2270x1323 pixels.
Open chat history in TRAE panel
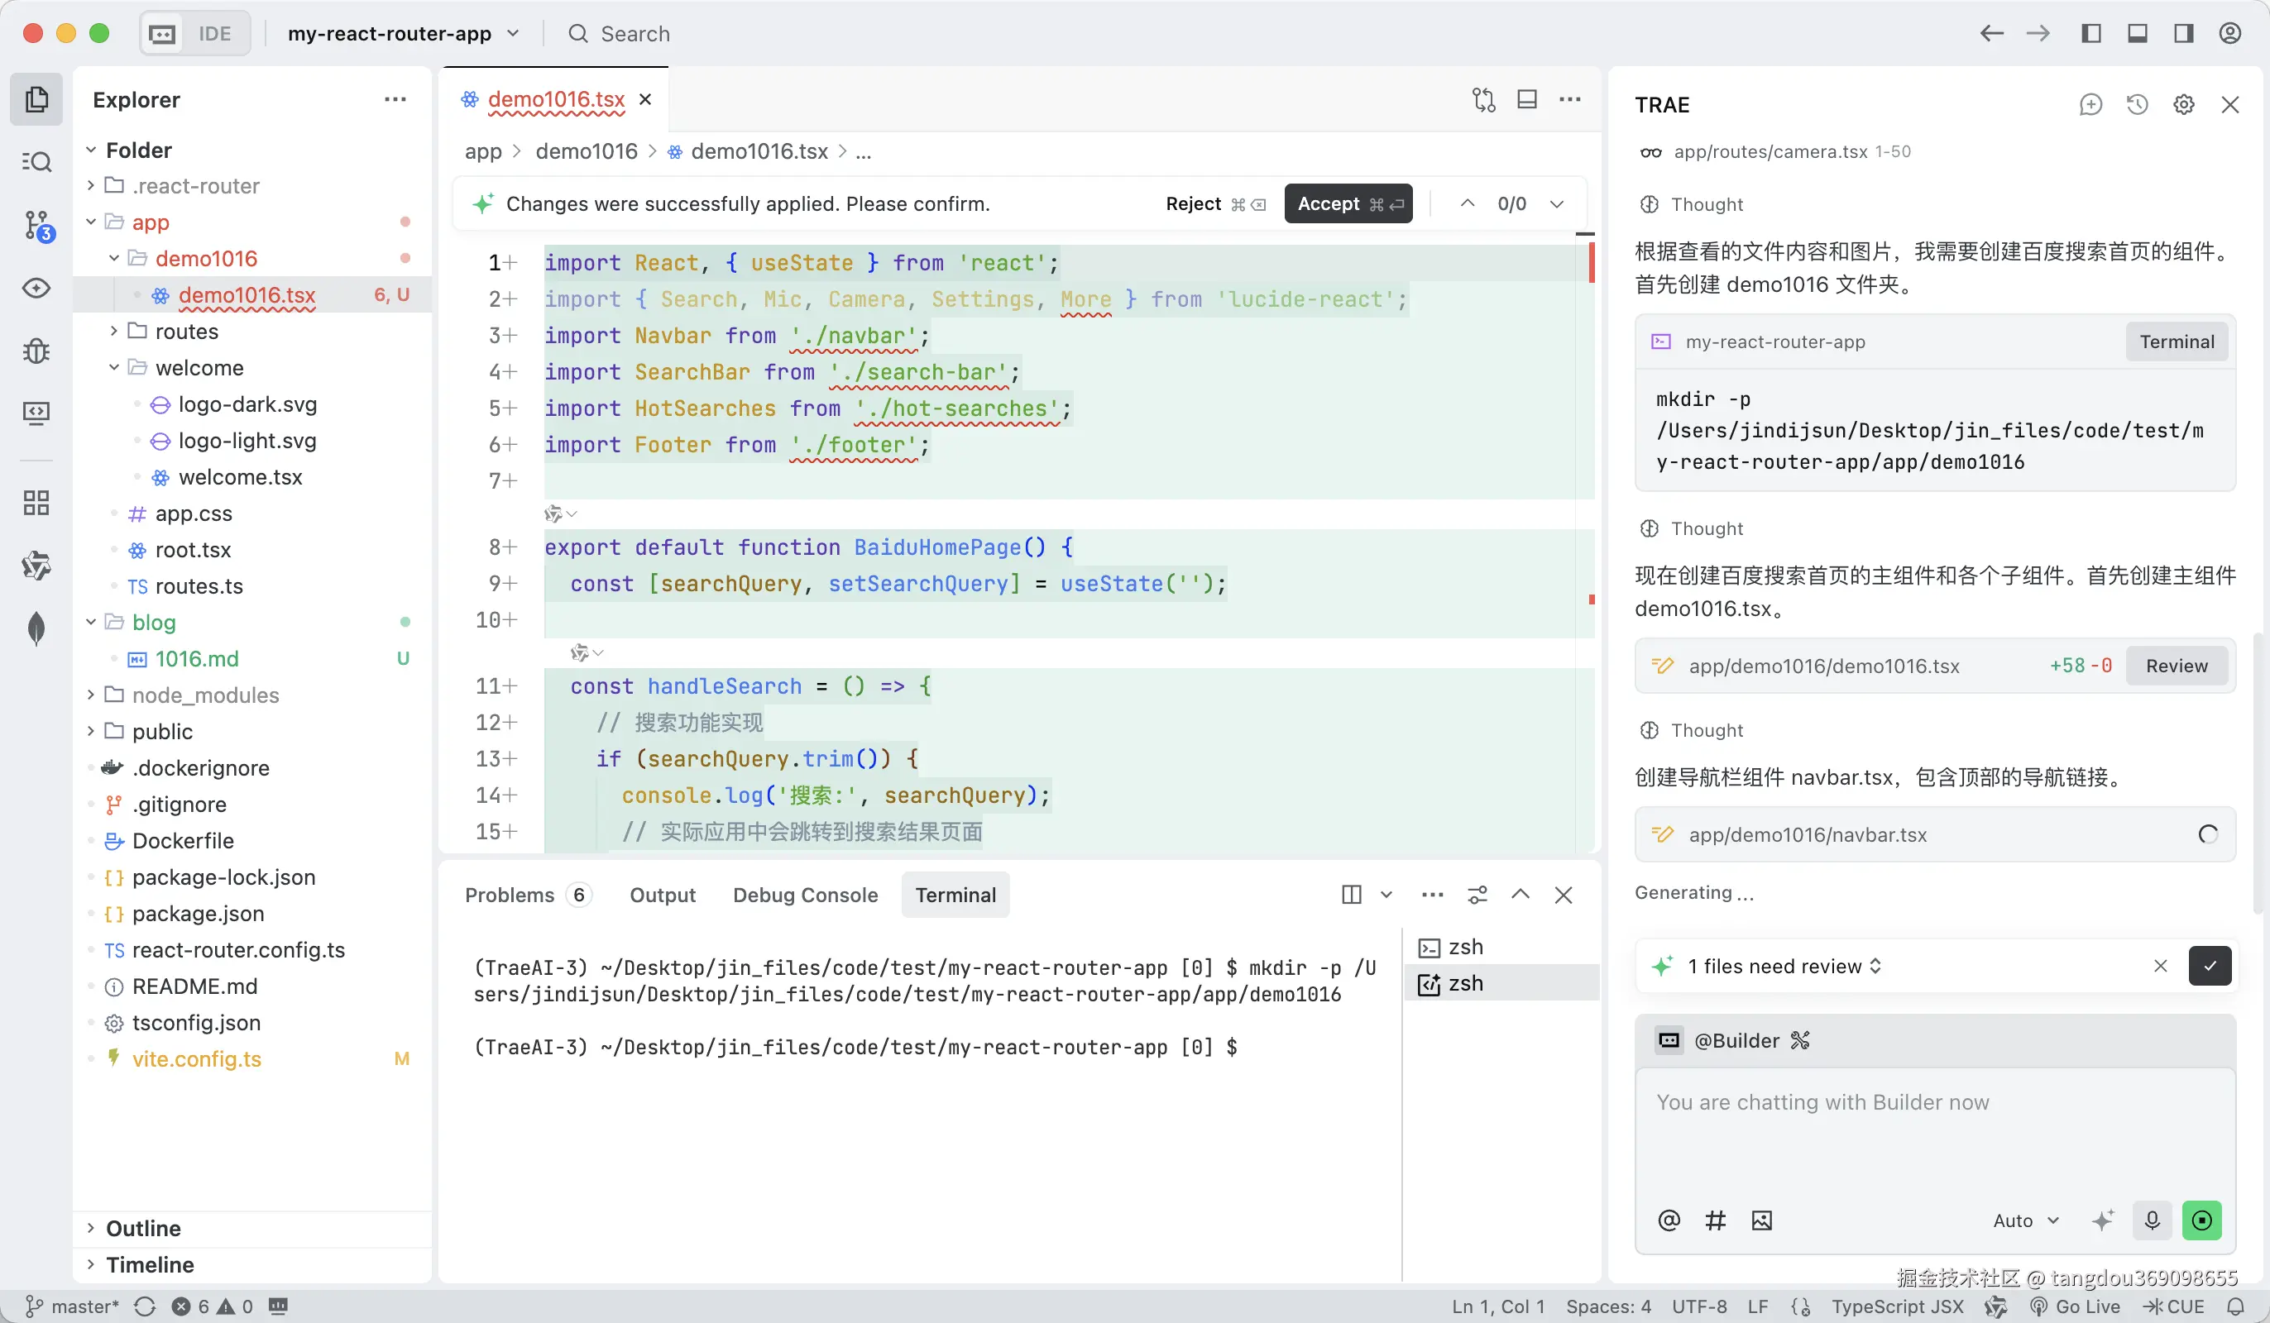[x=2138, y=105]
